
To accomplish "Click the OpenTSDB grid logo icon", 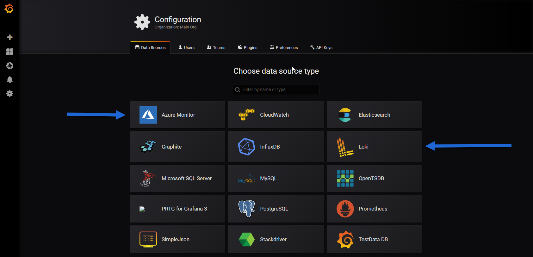I will click(x=345, y=178).
